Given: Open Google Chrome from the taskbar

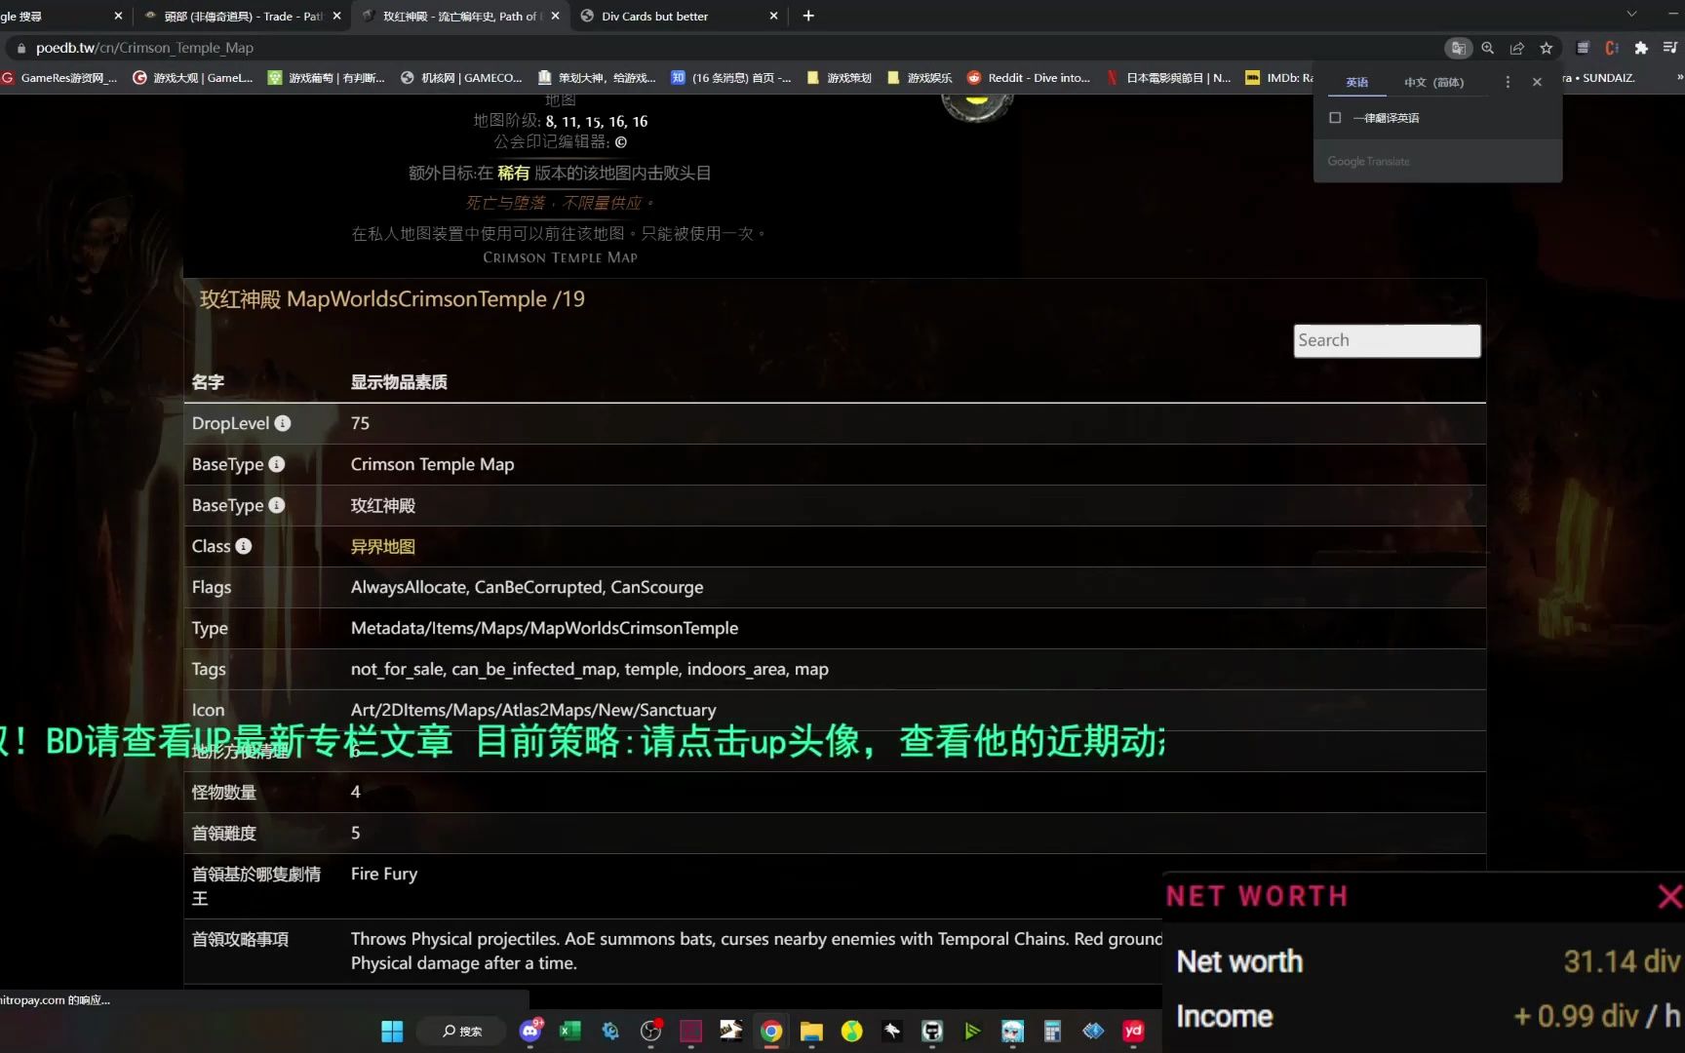Looking at the screenshot, I should point(771,1031).
